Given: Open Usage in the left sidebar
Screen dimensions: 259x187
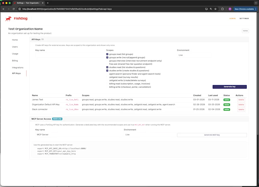Looking at the screenshot, I should coord(15,54).
